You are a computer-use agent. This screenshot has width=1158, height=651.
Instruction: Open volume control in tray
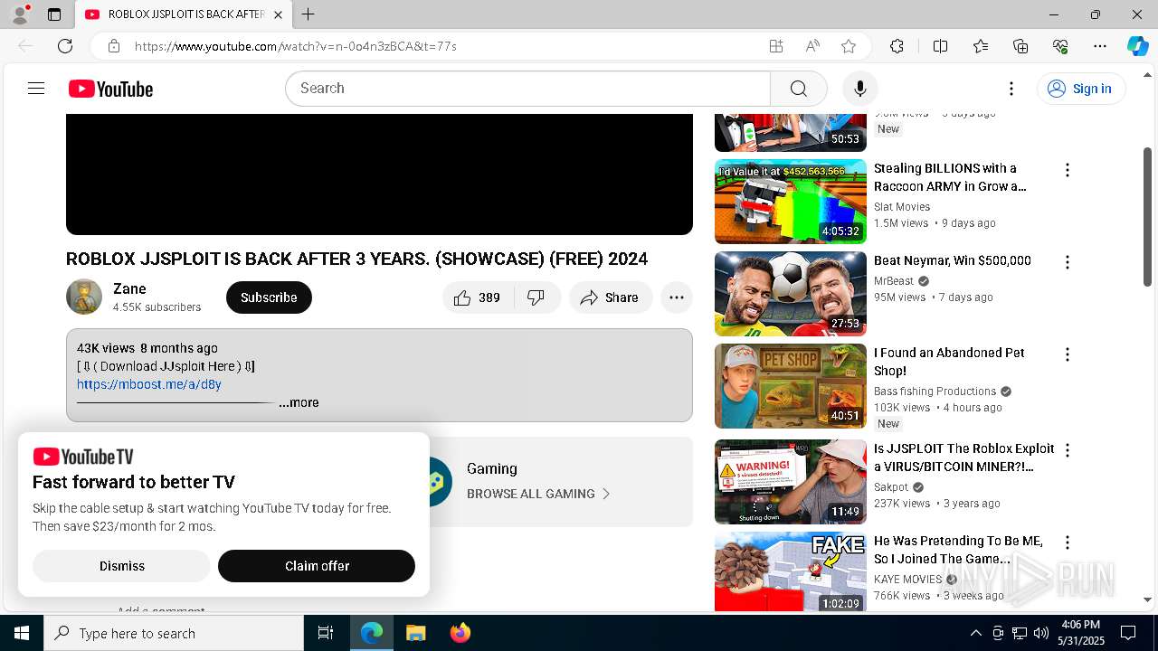[1040, 633]
